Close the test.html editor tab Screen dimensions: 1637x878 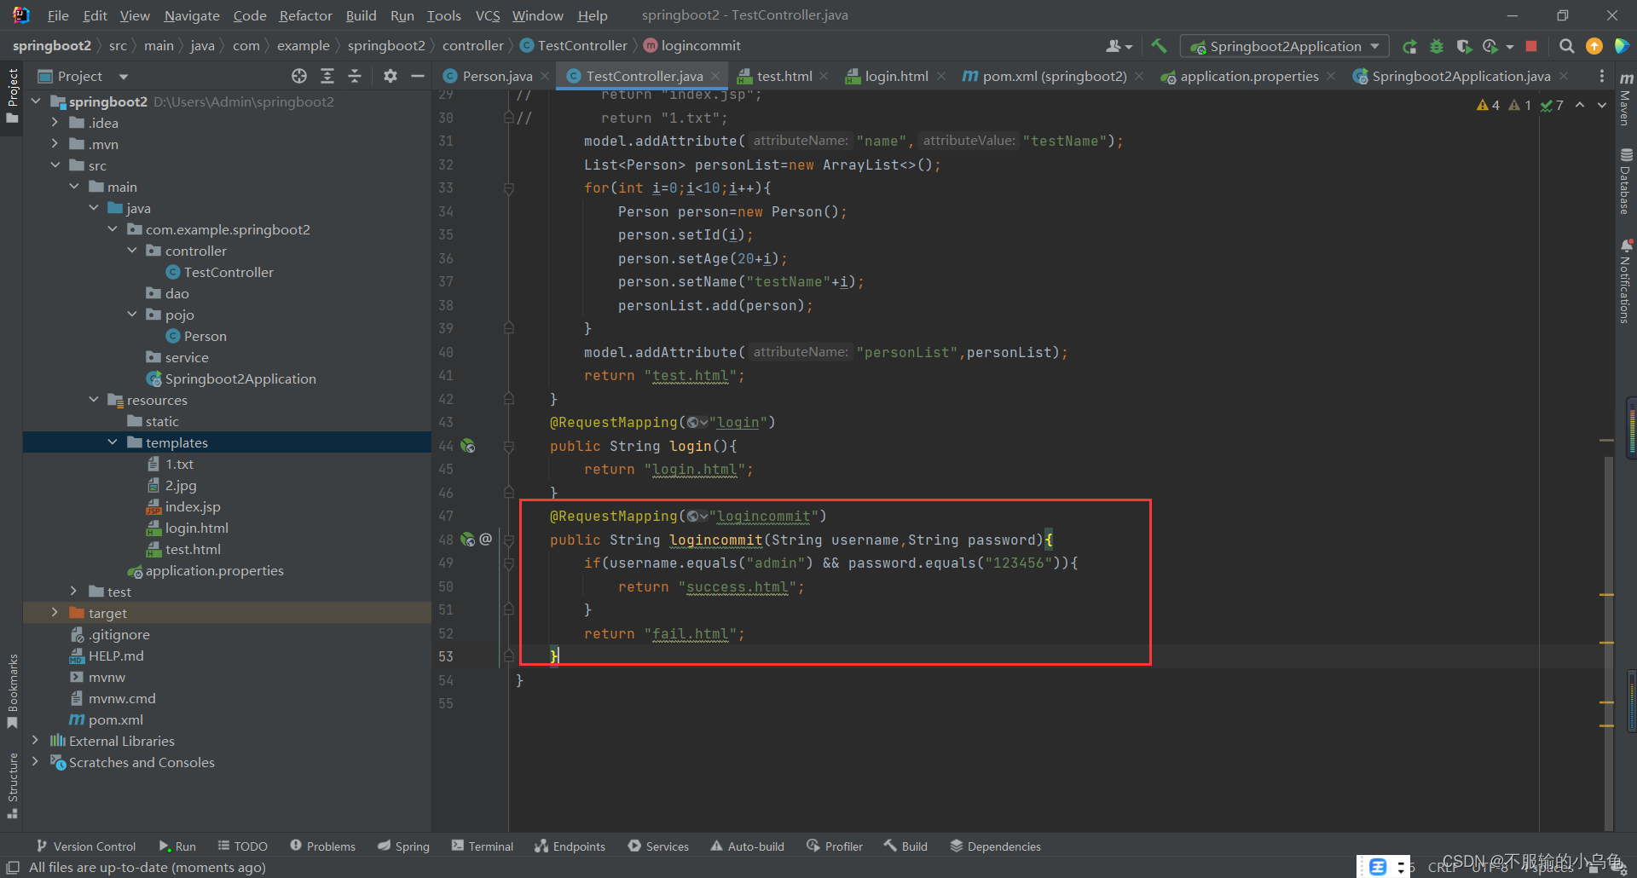click(x=824, y=77)
